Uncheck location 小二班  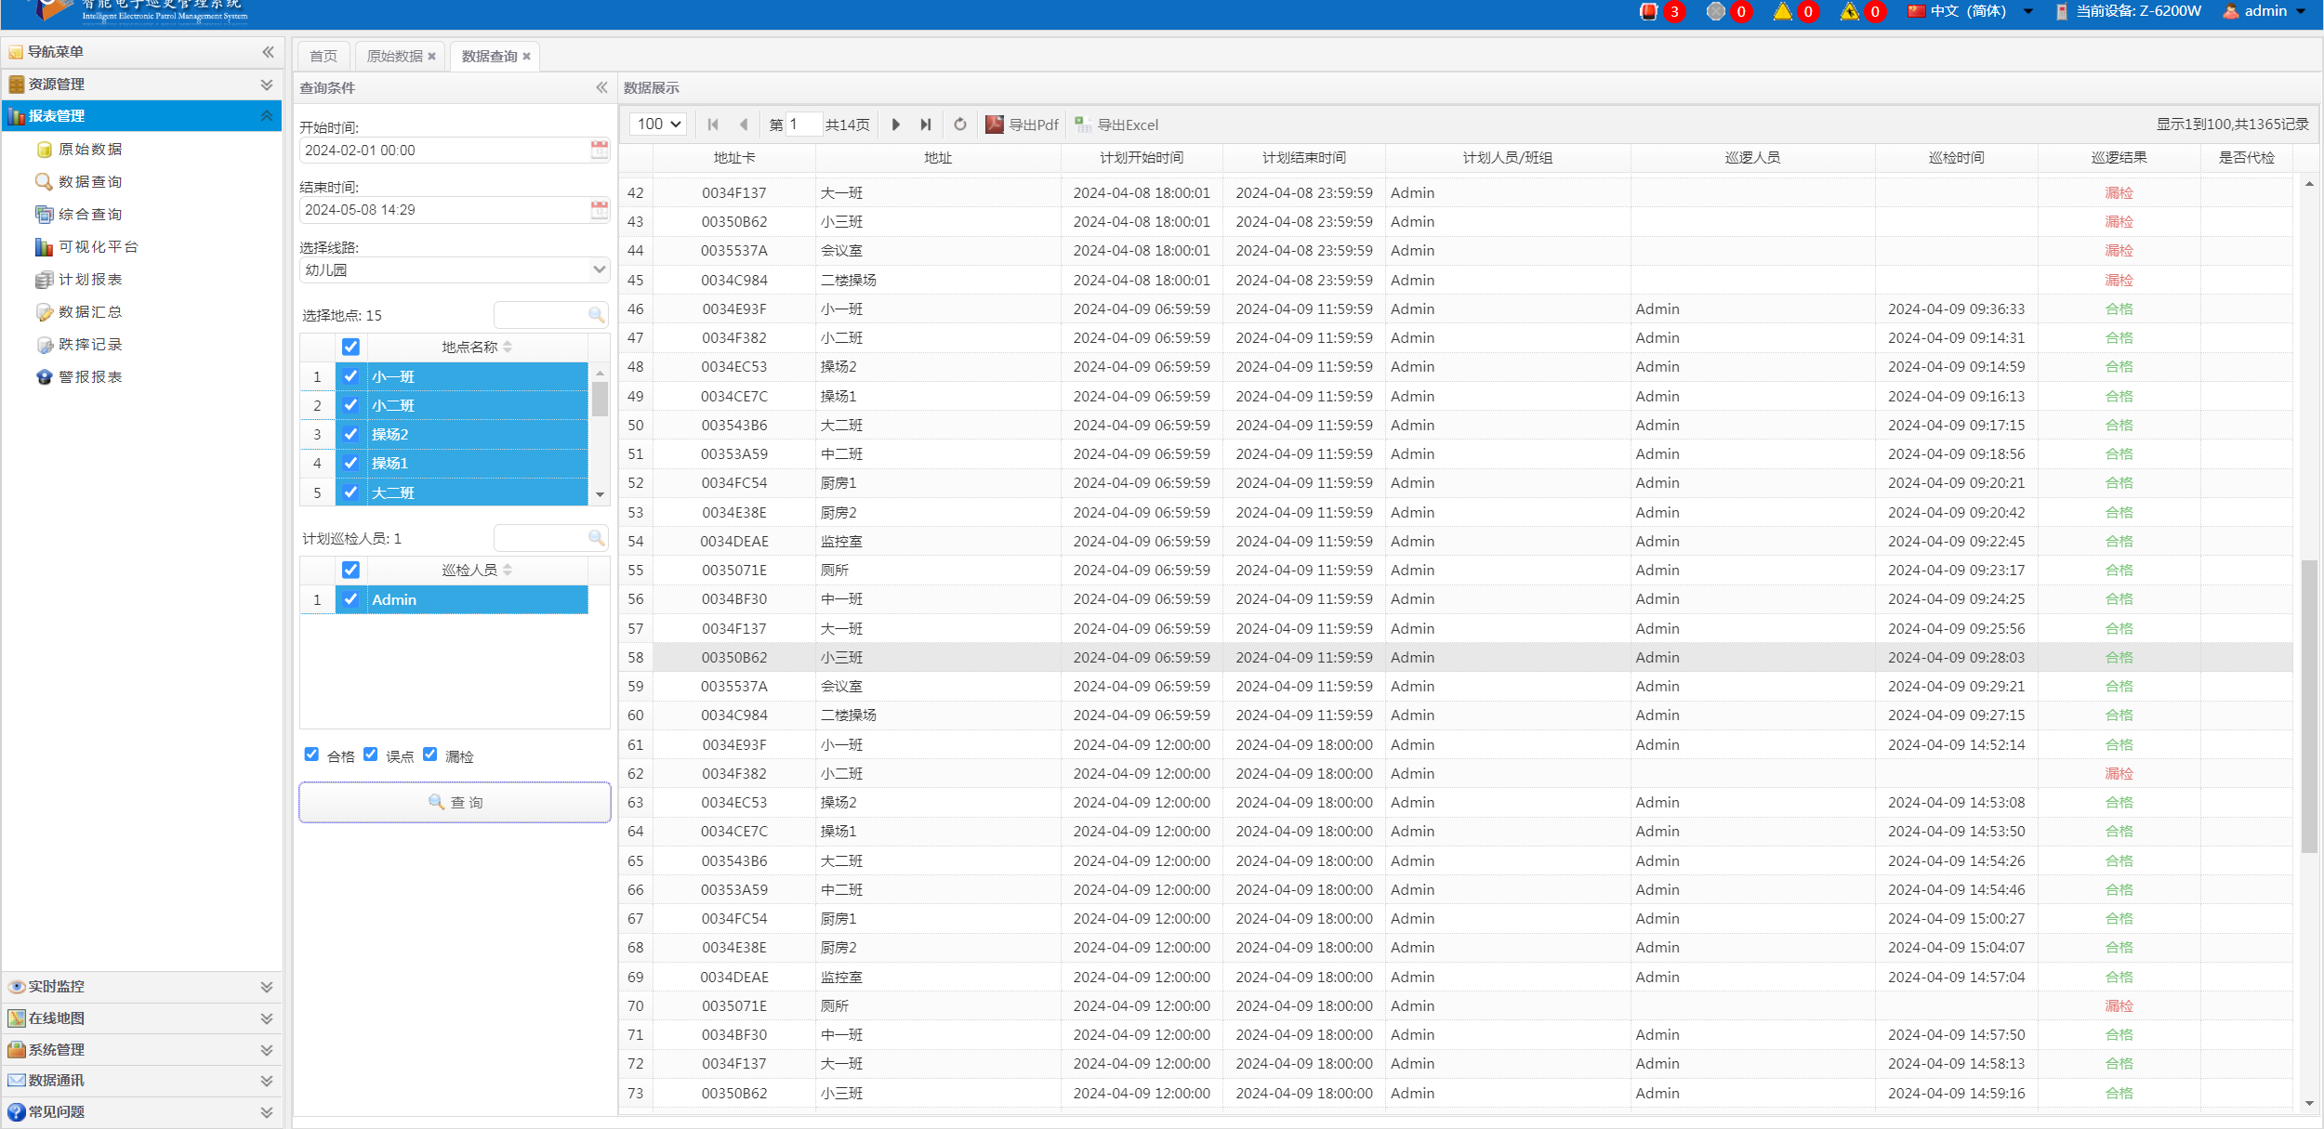pyautogui.click(x=350, y=405)
